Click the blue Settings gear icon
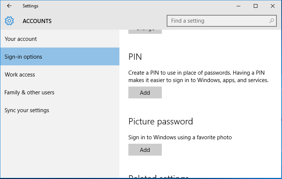Viewport: 282px width, 179px height. (9, 21)
